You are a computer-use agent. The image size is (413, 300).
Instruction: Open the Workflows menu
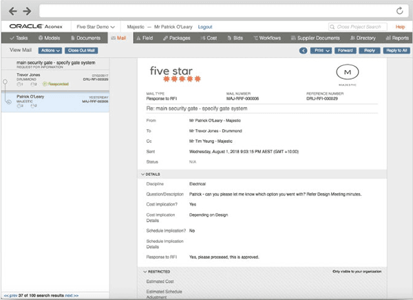[267, 38]
